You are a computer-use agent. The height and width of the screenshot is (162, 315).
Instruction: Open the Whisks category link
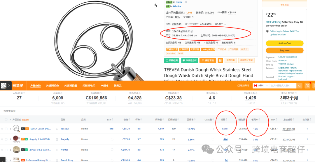[177, 6]
